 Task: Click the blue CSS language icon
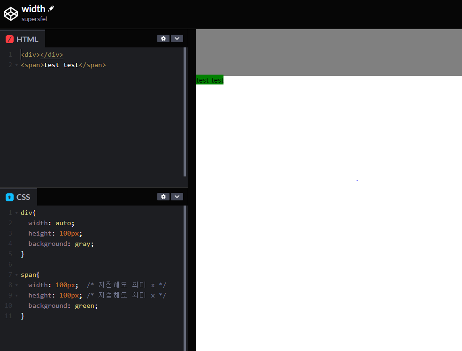tap(10, 197)
